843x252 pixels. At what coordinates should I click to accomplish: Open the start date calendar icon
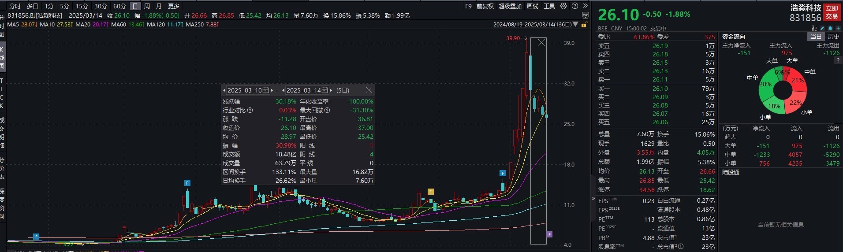click(265, 90)
